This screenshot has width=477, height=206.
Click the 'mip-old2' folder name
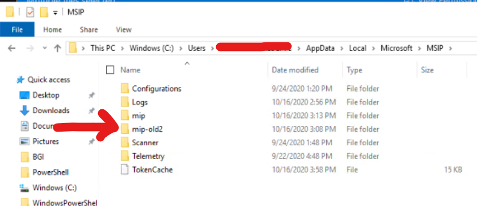(147, 129)
